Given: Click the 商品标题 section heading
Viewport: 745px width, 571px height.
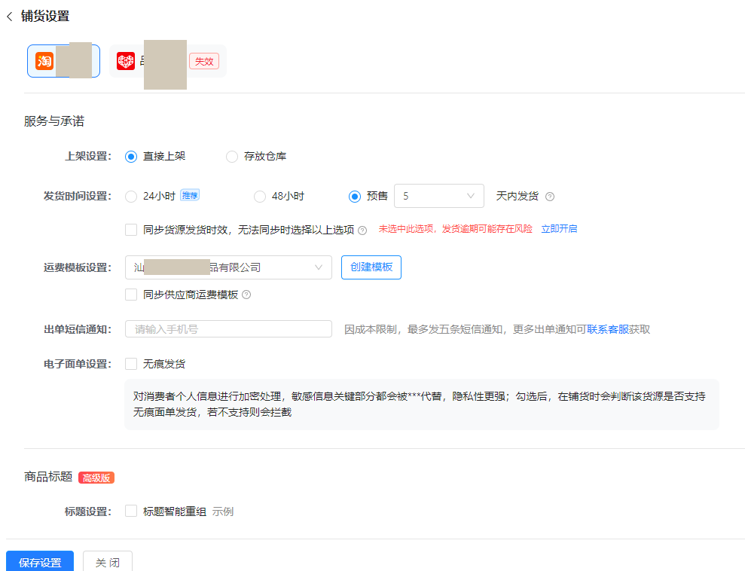Looking at the screenshot, I should [x=48, y=477].
